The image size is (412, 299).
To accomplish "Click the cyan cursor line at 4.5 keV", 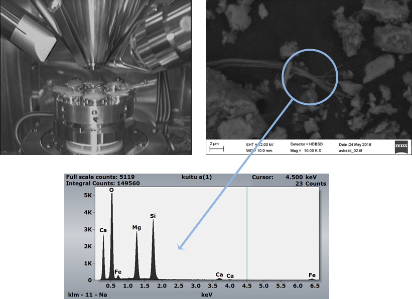I will [247, 233].
